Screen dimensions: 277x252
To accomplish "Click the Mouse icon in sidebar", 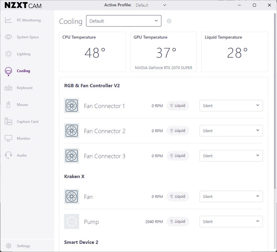I will (8, 105).
